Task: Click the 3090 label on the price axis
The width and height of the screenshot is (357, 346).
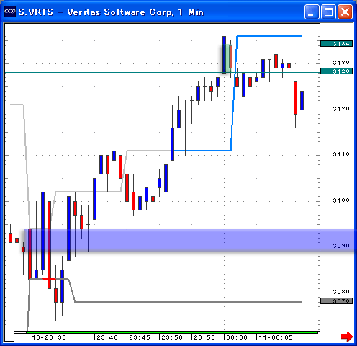Action: tap(341, 246)
